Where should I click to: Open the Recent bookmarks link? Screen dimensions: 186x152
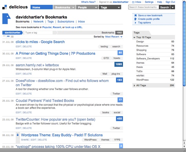coord(57,27)
